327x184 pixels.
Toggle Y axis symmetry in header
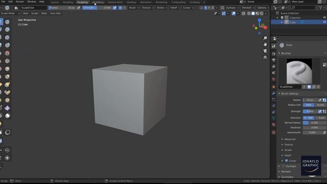pos(209,8)
